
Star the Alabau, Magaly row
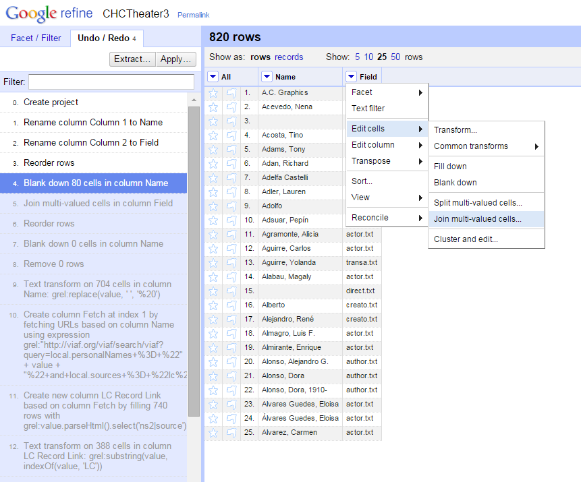(213, 277)
